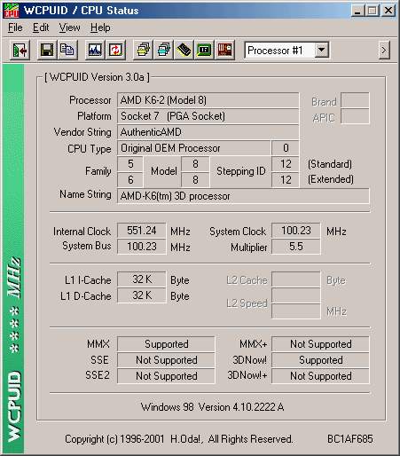Click the MMX+ Not Supported field
Screen dimensions: 400x456
point(320,344)
